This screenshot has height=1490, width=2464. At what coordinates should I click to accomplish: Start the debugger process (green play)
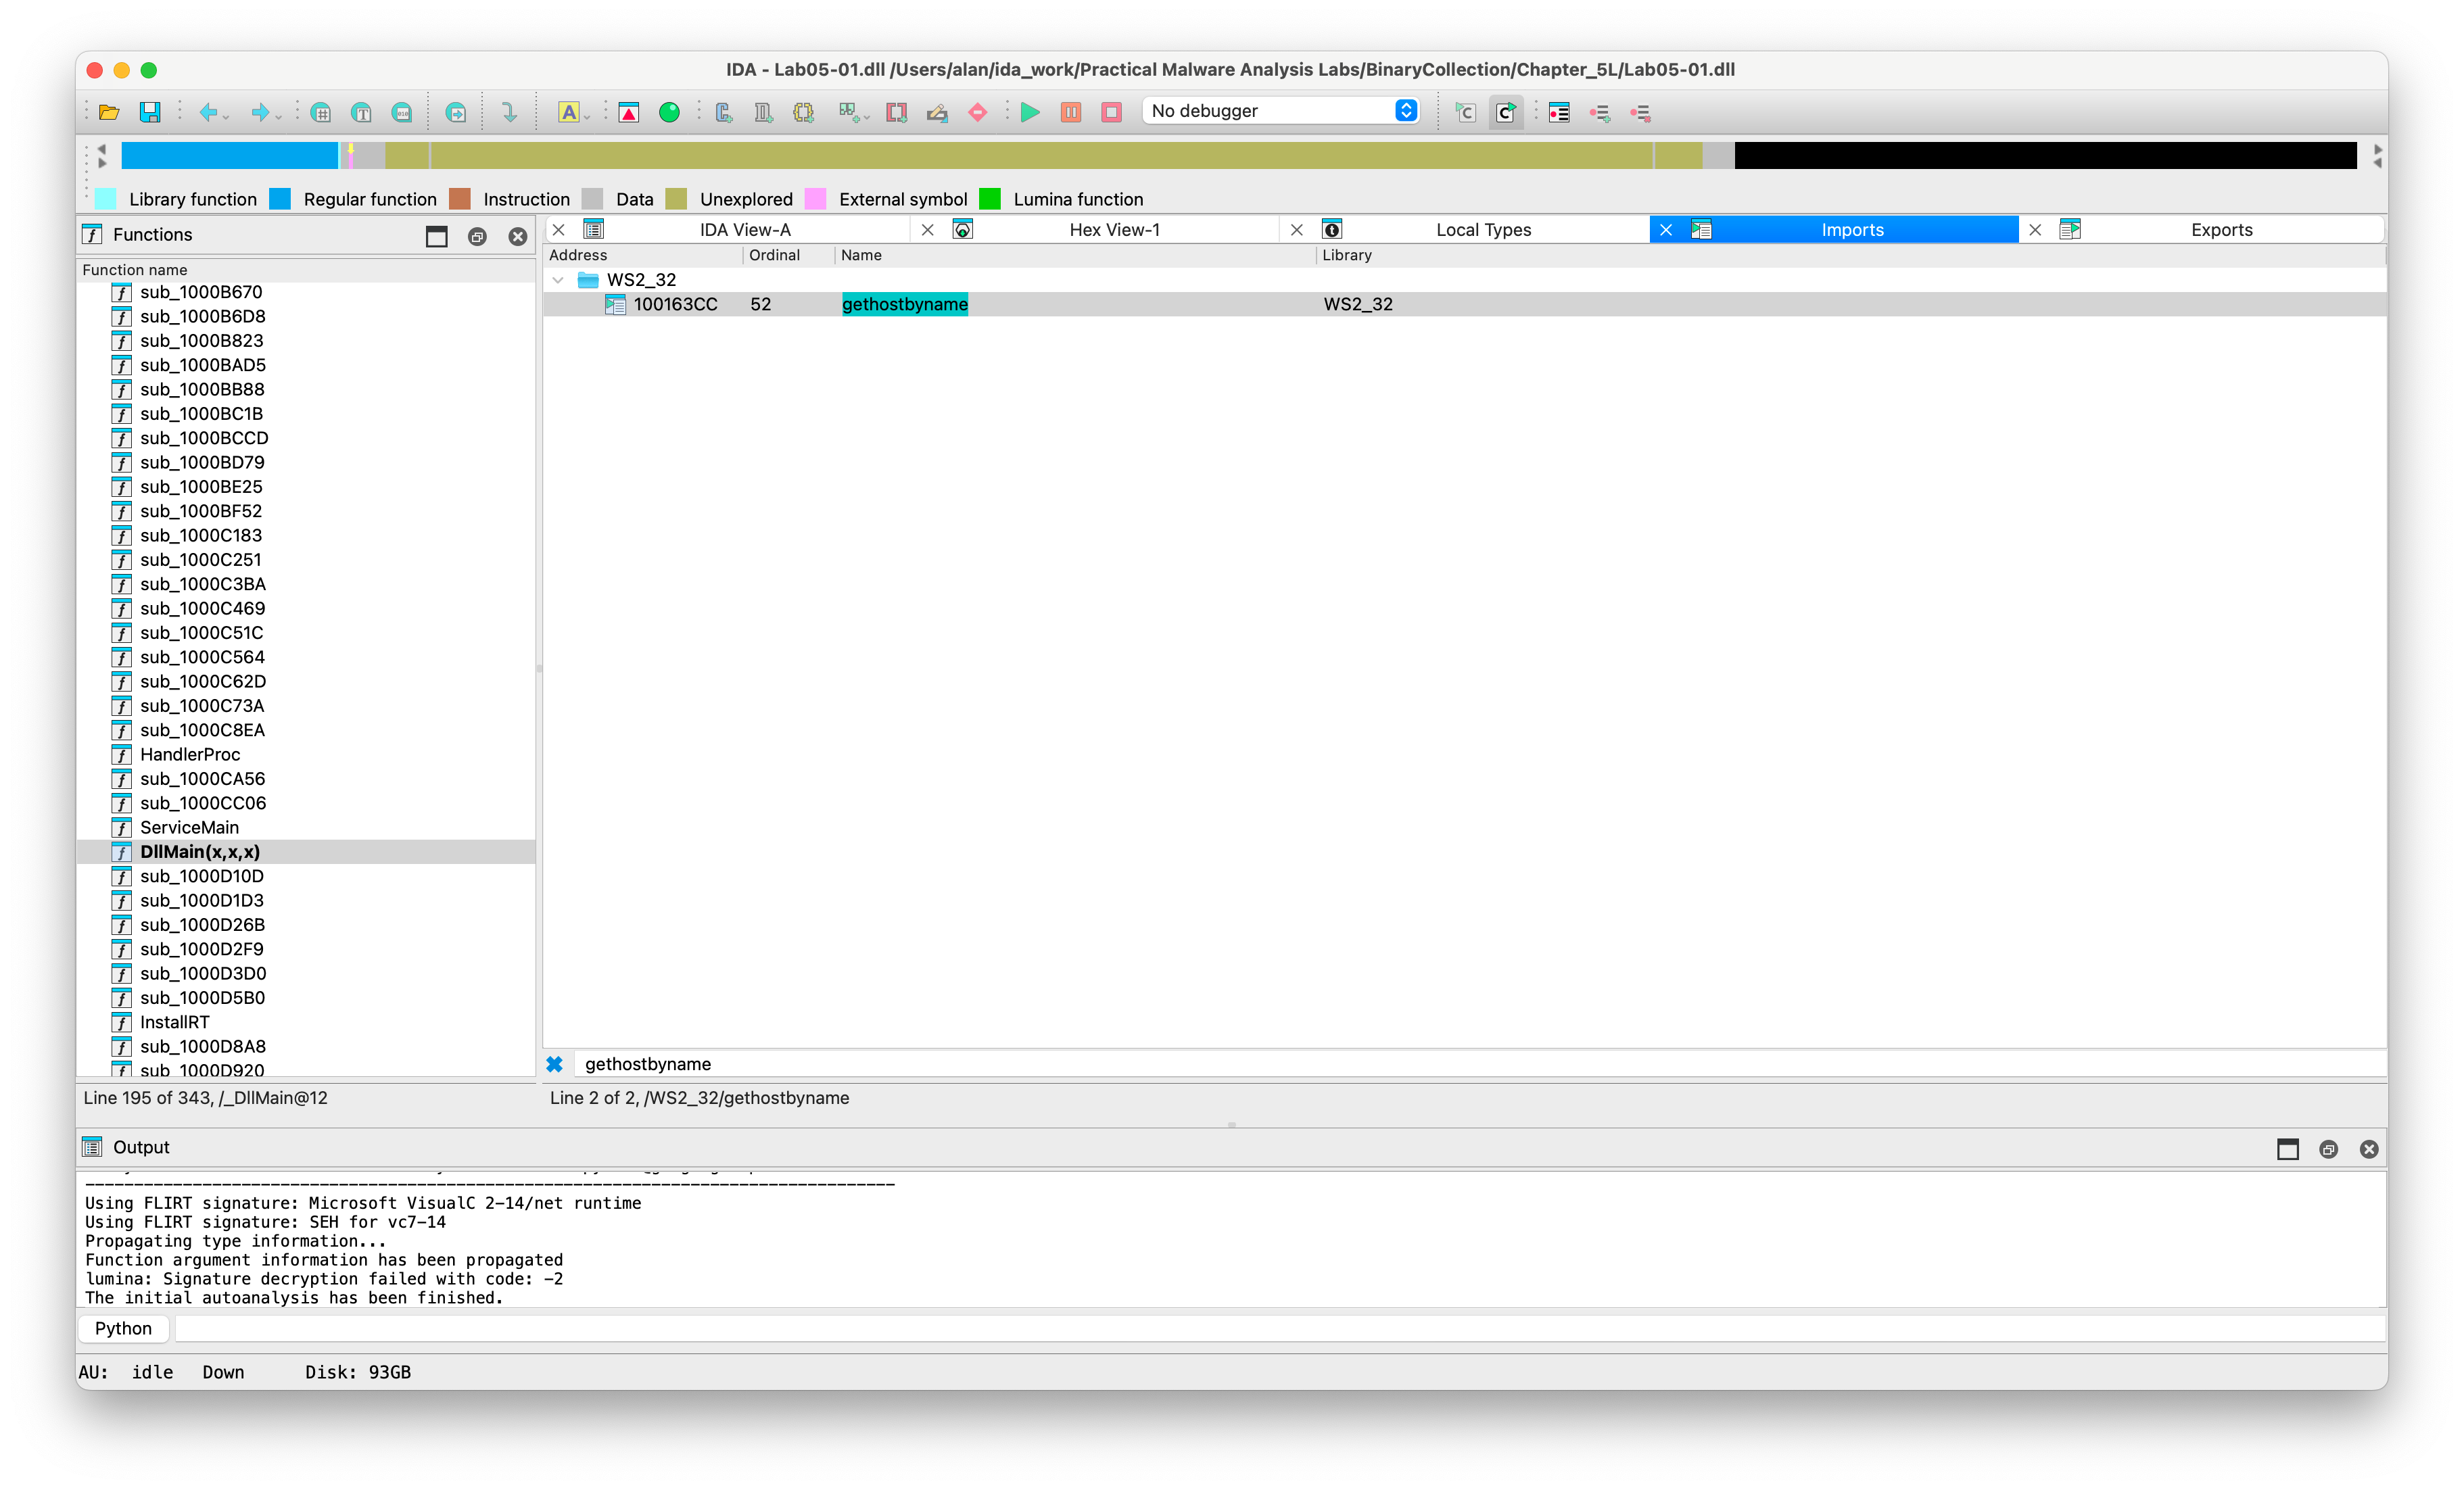point(1030,112)
